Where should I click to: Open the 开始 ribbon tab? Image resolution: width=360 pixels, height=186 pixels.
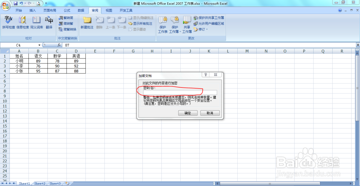tap(19, 10)
